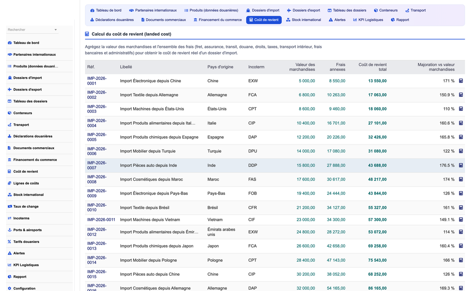Open the Produits (données douanières) tab
470x291 pixels.
click(211, 11)
